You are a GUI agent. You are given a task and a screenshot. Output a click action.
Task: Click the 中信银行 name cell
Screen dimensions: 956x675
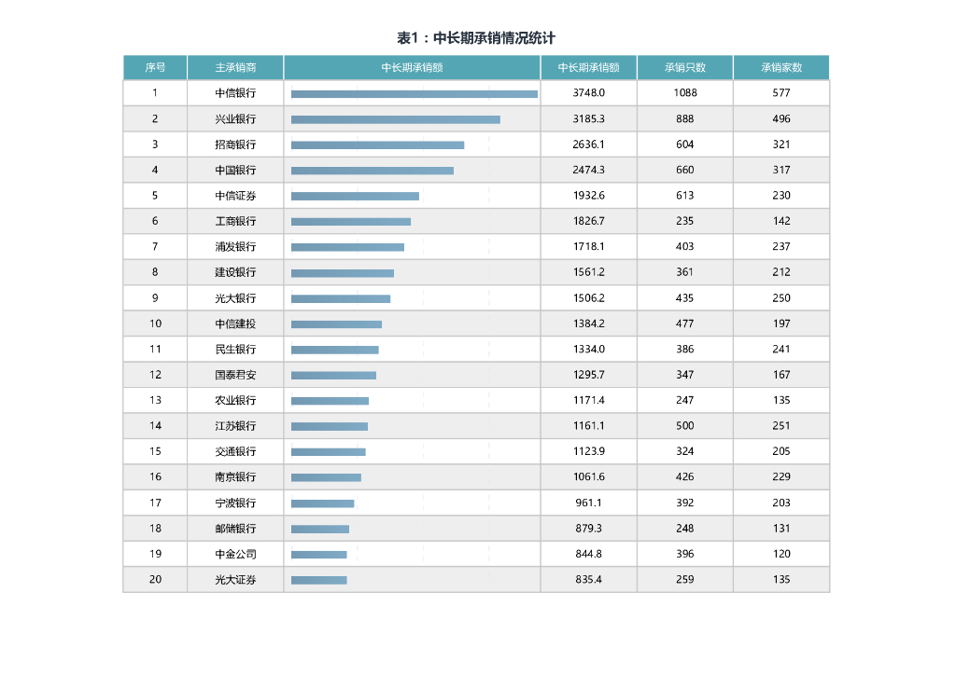tap(235, 93)
